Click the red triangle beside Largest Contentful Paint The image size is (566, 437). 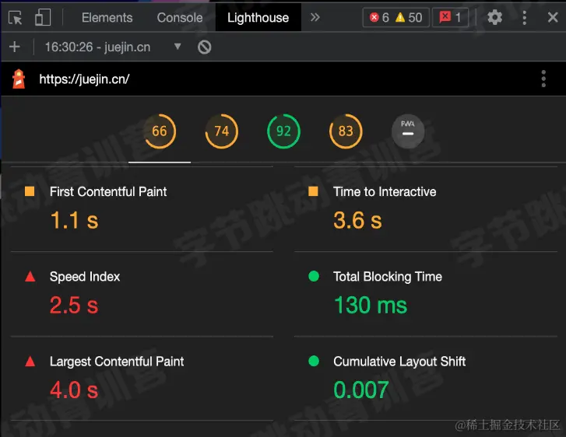[30, 362]
